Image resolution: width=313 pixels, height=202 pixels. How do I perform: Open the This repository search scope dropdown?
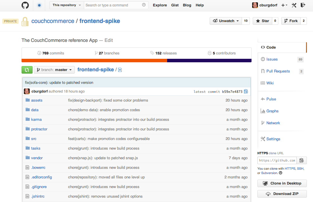pyautogui.click(x=67, y=5)
